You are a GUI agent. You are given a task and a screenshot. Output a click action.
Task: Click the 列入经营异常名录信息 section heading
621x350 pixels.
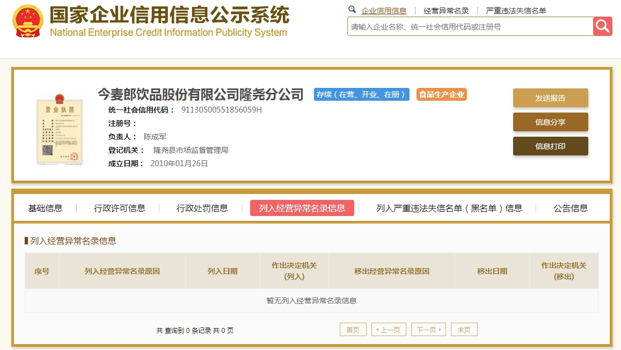pyautogui.click(x=73, y=241)
